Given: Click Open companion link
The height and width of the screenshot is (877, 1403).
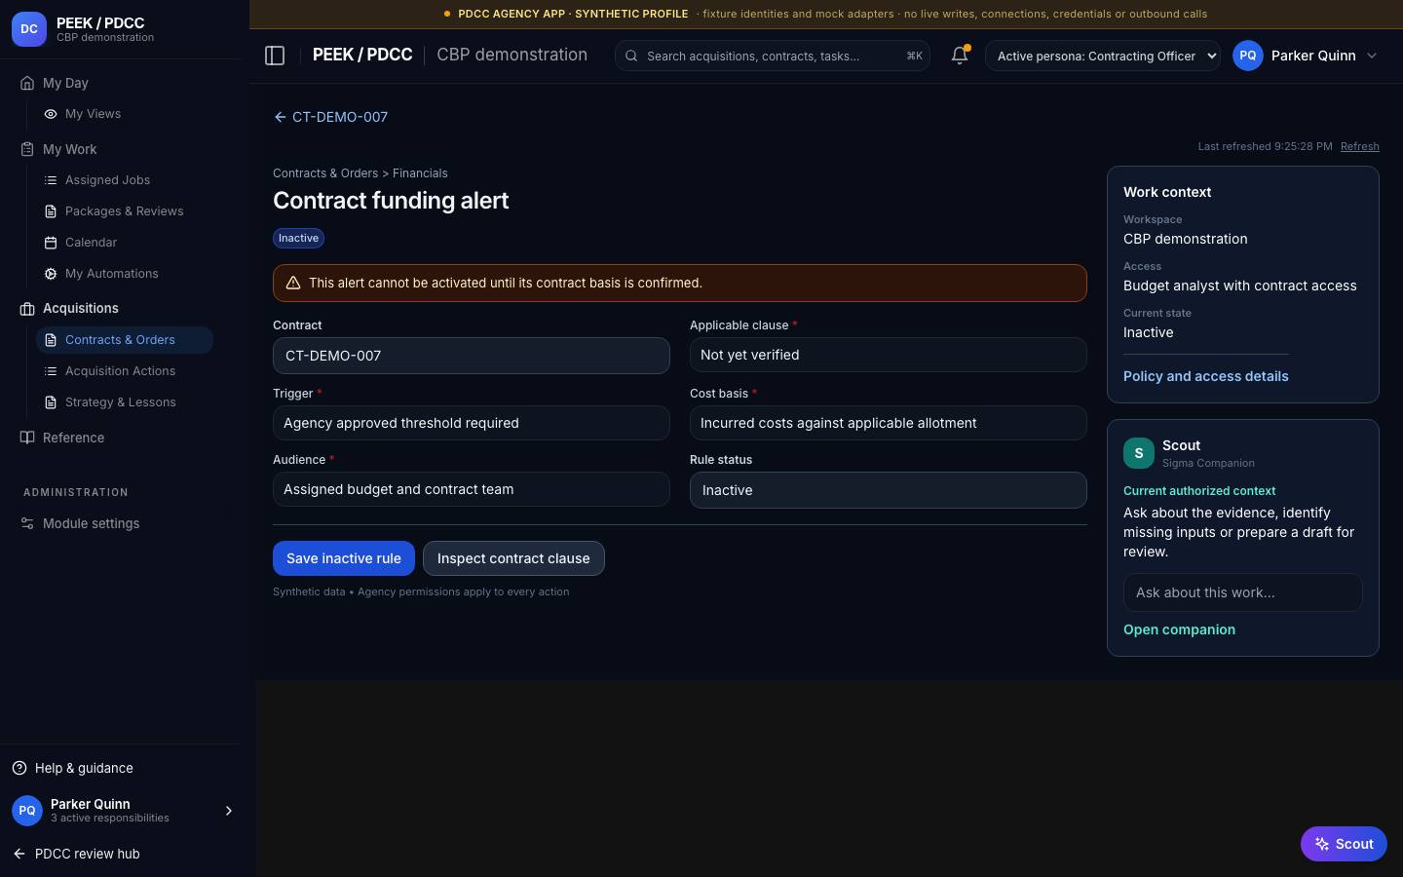Looking at the screenshot, I should 1179,629.
